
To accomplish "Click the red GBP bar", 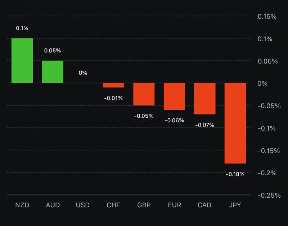I will pos(144,94).
